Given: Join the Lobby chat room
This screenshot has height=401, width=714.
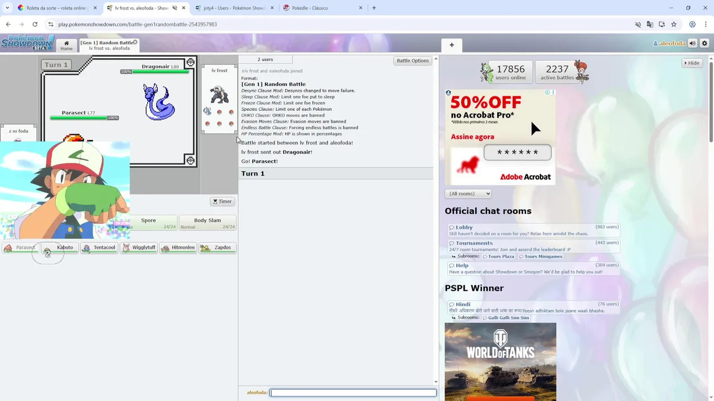Looking at the screenshot, I should (534, 230).
